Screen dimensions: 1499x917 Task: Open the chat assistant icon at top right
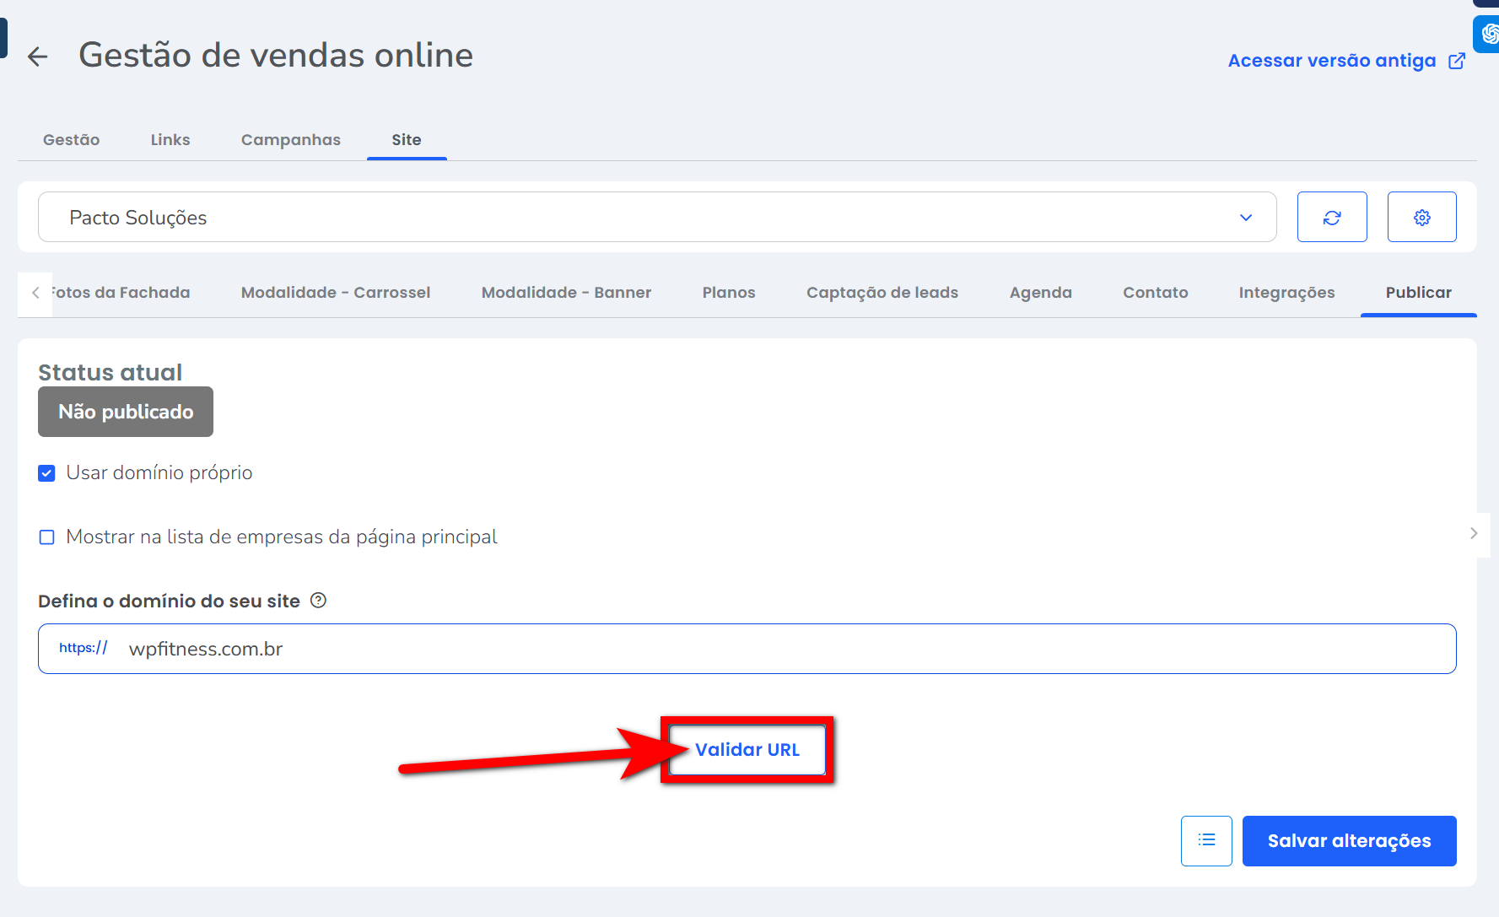click(1488, 34)
